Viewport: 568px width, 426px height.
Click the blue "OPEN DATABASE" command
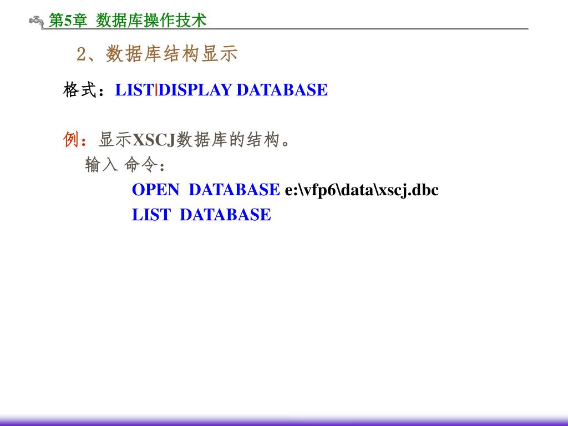(206, 190)
